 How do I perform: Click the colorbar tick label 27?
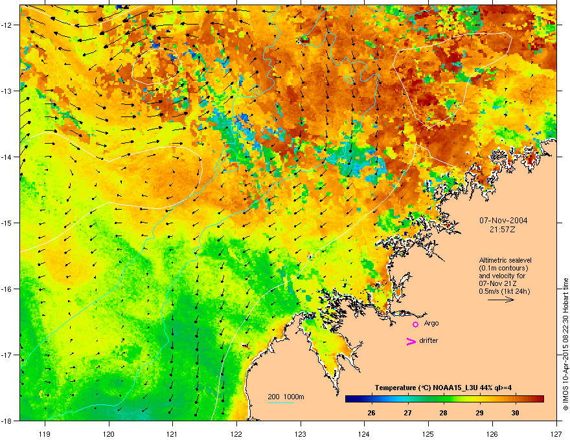407,413
